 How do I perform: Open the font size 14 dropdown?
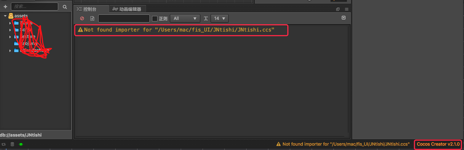[x=219, y=18]
